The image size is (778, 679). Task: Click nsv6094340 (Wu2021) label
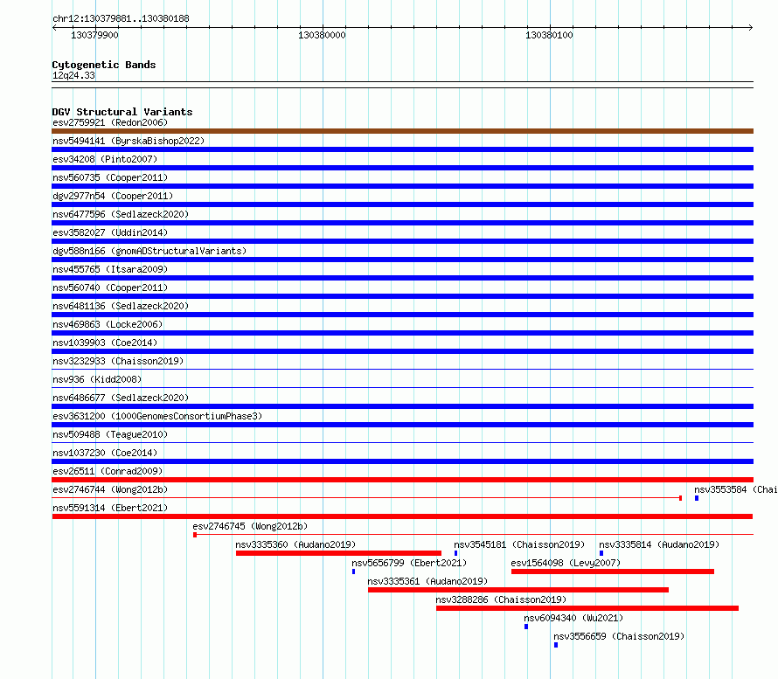(x=573, y=618)
